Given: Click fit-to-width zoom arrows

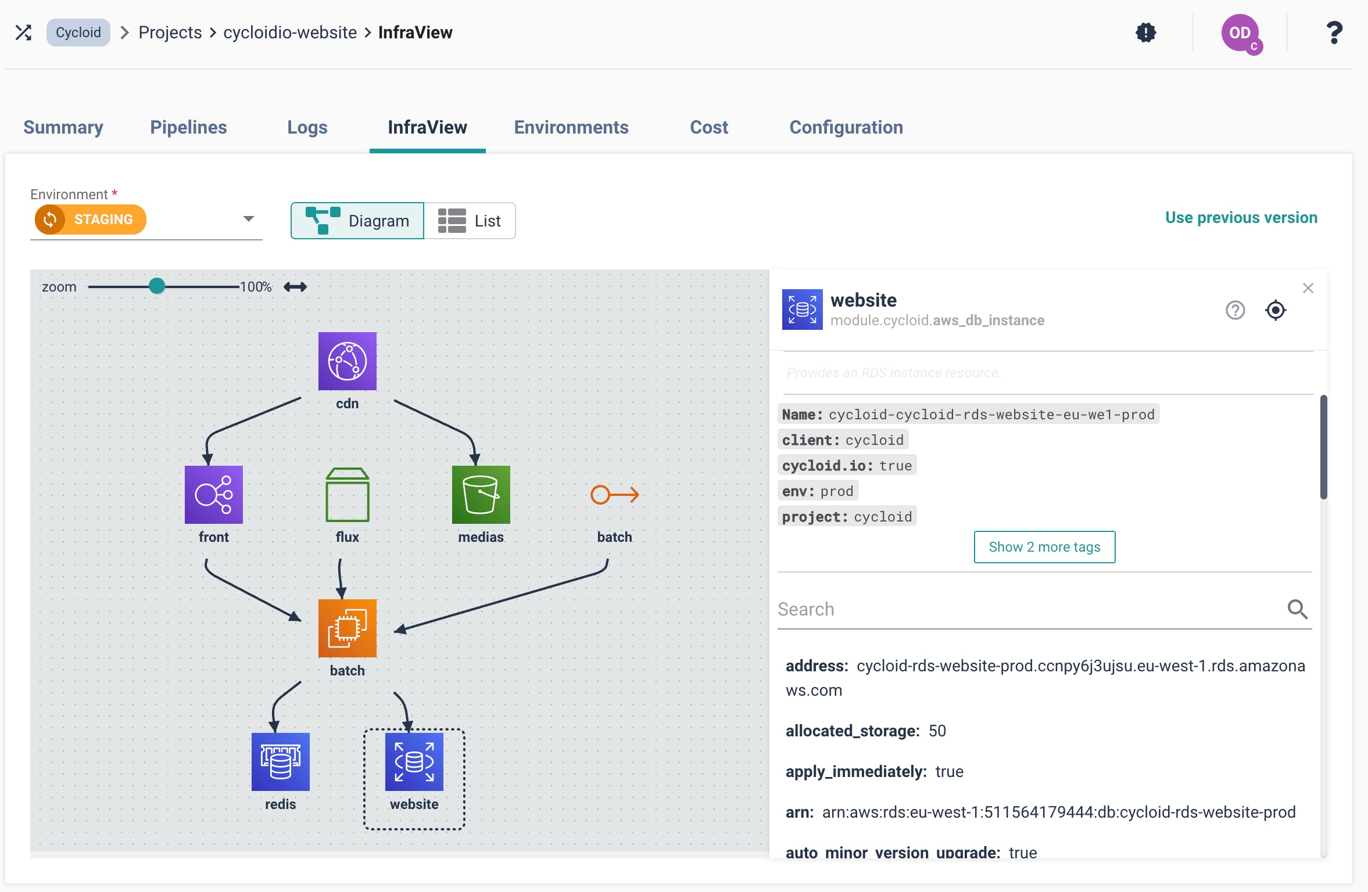Looking at the screenshot, I should [x=295, y=287].
